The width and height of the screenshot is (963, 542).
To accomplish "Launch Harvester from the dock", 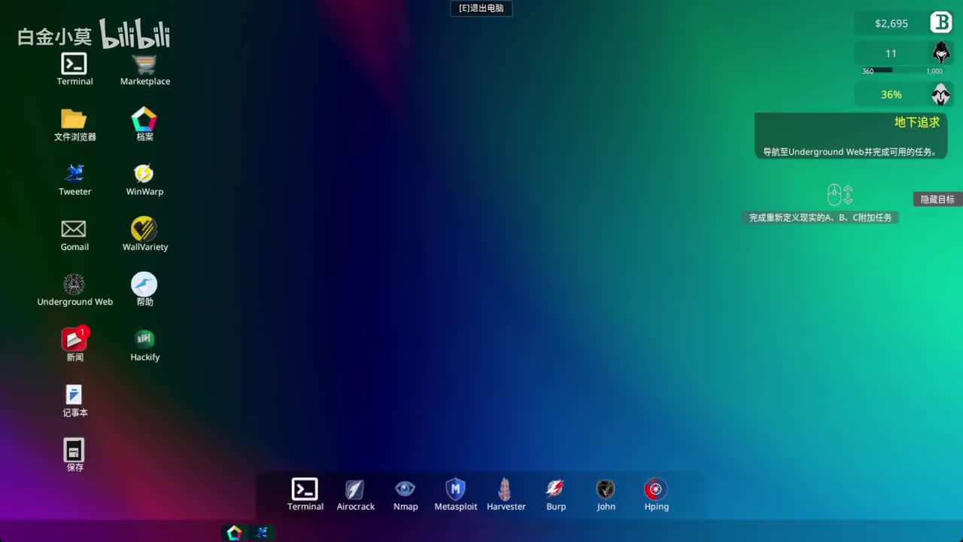I will (x=506, y=489).
